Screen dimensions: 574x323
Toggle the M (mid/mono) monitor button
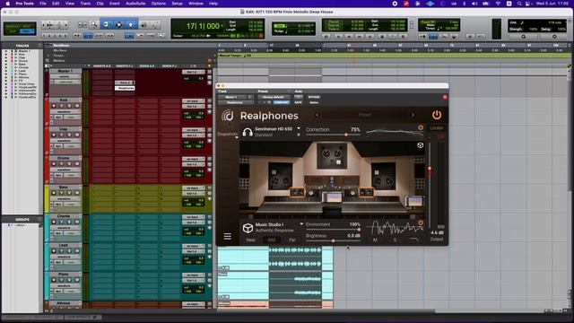pyautogui.click(x=375, y=240)
